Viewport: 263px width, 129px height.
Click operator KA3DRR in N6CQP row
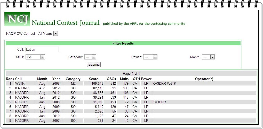pos(159,102)
